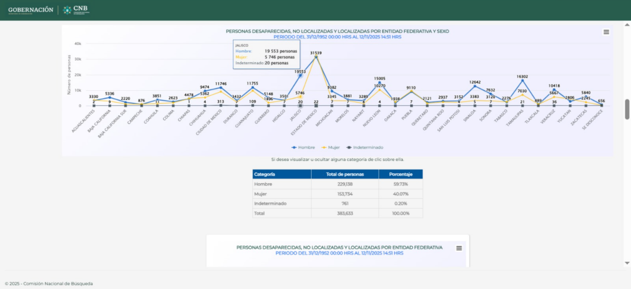Click the Estado de México peak point 31539

point(316,57)
